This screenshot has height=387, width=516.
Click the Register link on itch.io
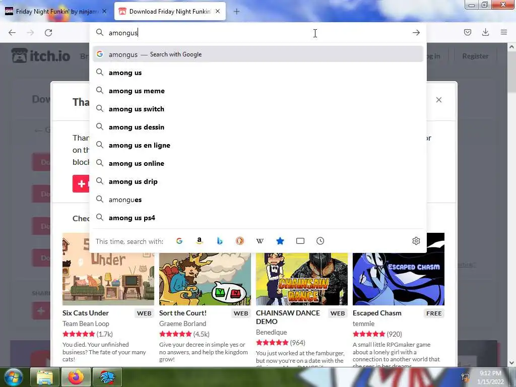coord(475,56)
